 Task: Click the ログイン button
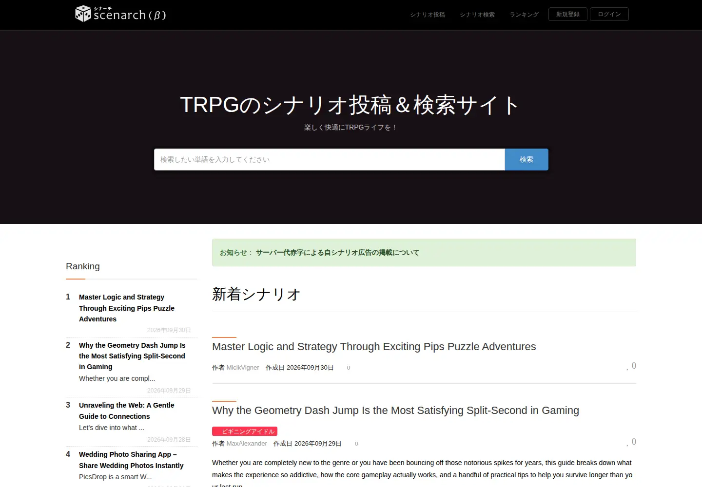pos(609,14)
